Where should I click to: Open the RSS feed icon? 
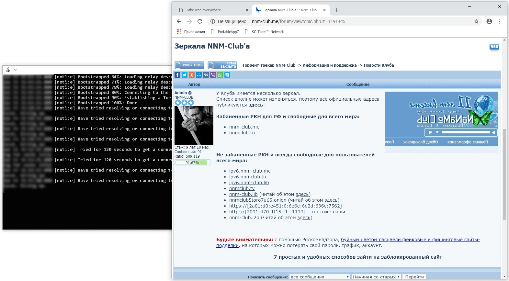coord(494,47)
